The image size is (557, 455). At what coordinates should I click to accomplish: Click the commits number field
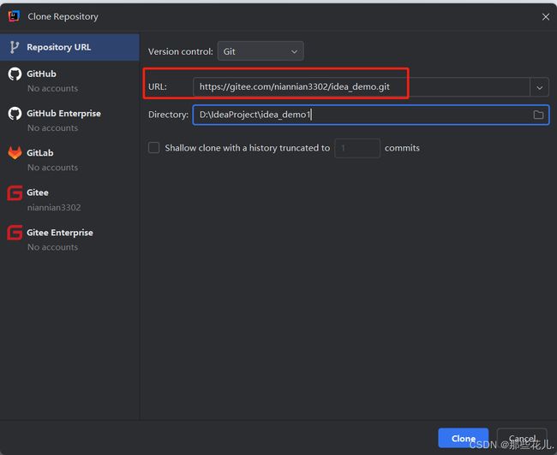coord(357,148)
